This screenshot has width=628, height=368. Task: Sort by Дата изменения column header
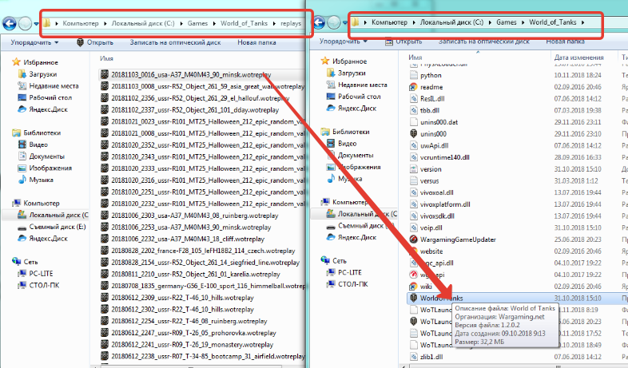(578, 57)
